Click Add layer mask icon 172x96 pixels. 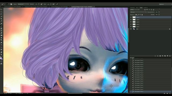click(160, 56)
